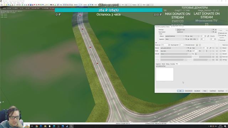Image resolution: width=228 pixels, height=128 pixels.
Task: Open the Help menu
Action: [x=22, y=3]
